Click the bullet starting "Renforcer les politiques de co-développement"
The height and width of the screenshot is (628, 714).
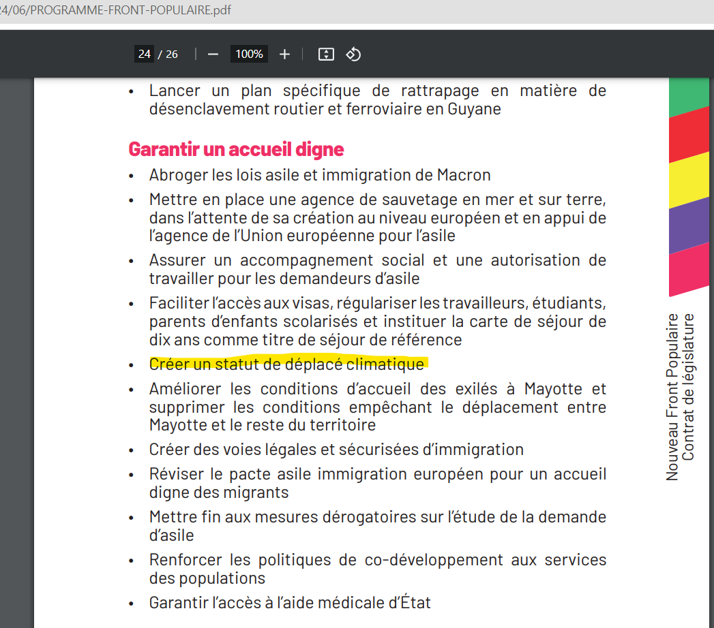(378, 569)
